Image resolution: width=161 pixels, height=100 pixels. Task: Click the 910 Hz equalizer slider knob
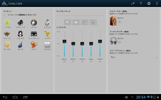pos(82,44)
